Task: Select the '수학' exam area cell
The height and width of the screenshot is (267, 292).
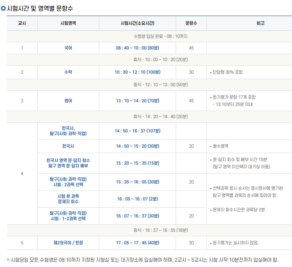Action: tap(68, 72)
